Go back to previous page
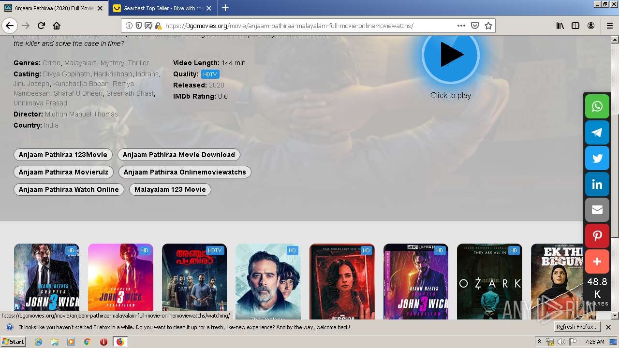 10,26
